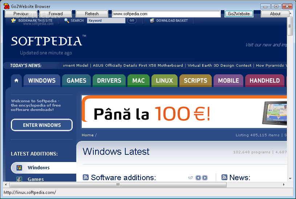This screenshot has height=199, width=296.
Task: Open the MAC category tab
Action: pyautogui.click(x=139, y=81)
